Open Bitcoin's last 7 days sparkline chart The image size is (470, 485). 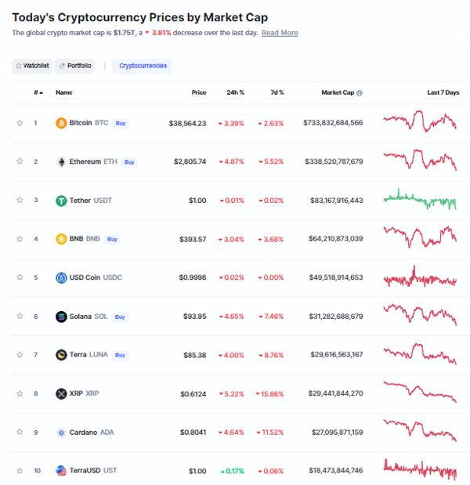click(x=420, y=121)
